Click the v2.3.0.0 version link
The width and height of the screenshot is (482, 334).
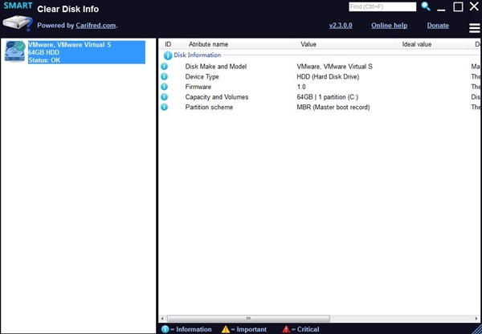click(x=341, y=26)
